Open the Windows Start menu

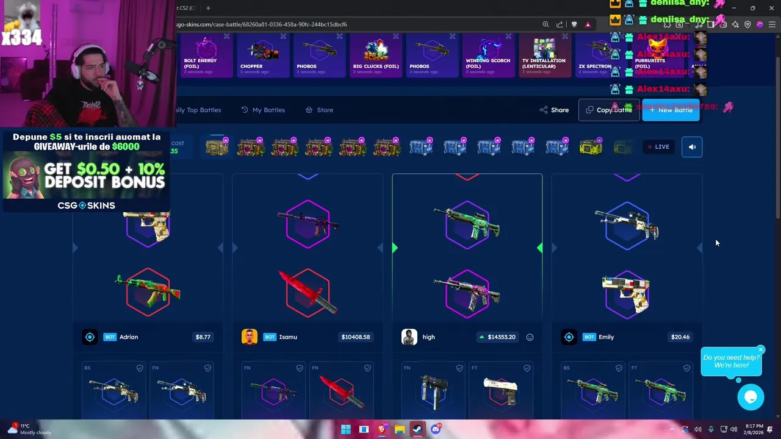click(x=345, y=429)
